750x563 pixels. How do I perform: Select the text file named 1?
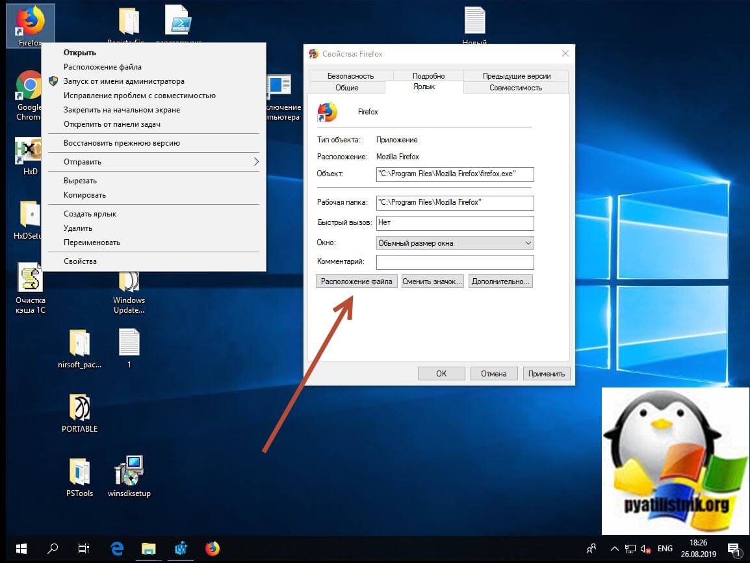[x=129, y=348]
